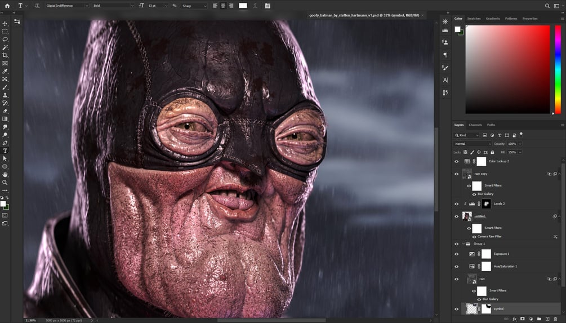Select the Gradient tool

pyautogui.click(x=5, y=119)
